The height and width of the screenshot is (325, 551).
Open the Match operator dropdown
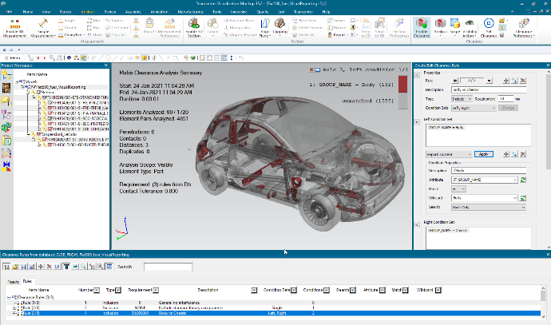[458, 189]
